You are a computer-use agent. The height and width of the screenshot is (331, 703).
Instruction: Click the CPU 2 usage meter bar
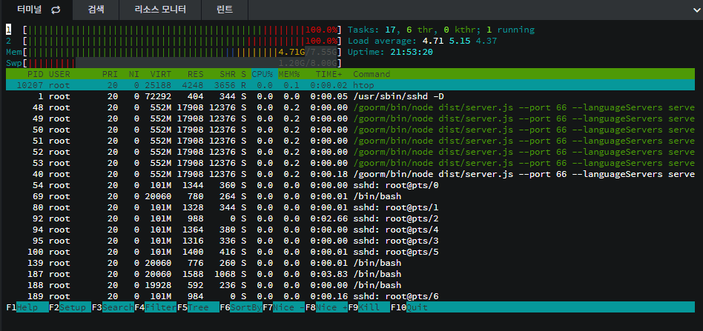[182, 41]
